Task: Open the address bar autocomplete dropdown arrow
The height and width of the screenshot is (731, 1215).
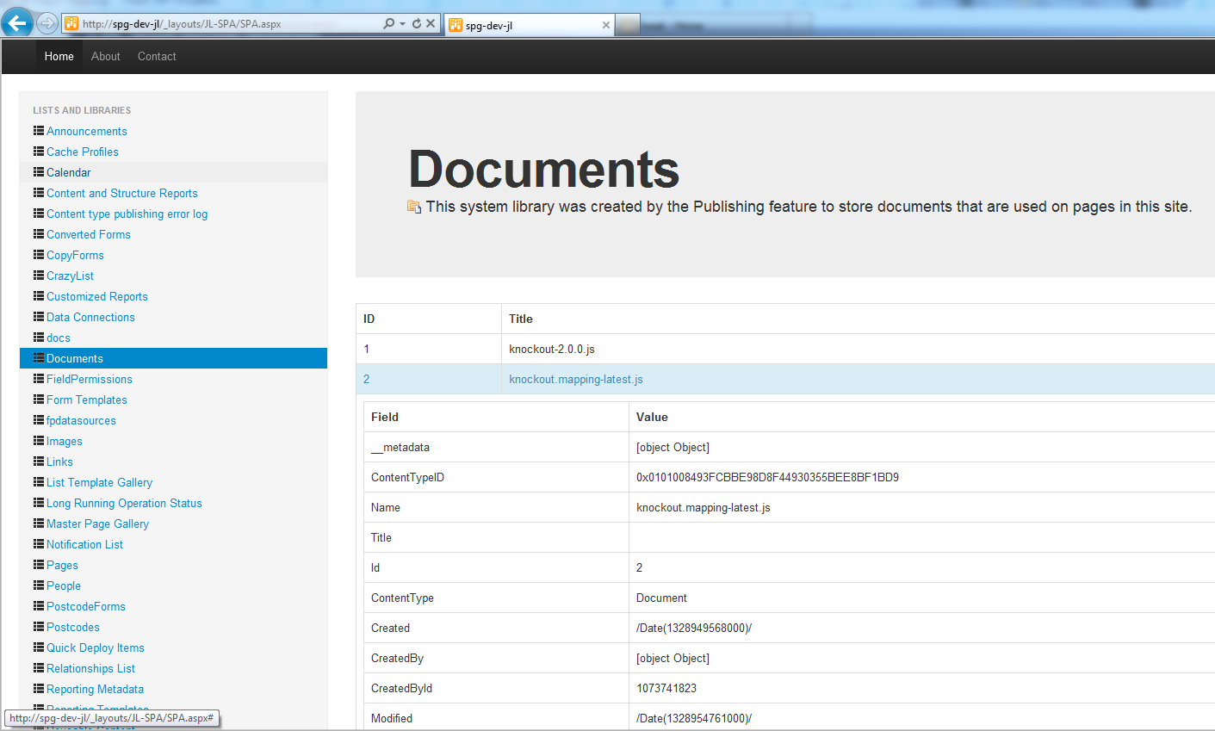Action: (402, 24)
